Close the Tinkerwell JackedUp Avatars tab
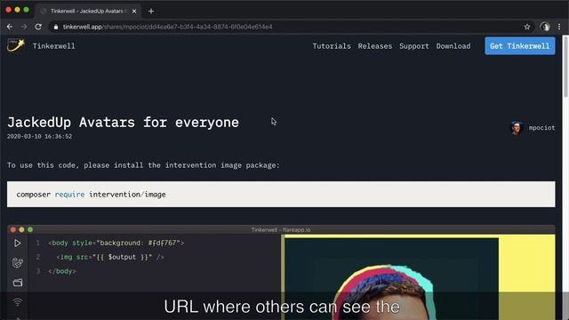The height and width of the screenshot is (320, 569). (x=134, y=12)
